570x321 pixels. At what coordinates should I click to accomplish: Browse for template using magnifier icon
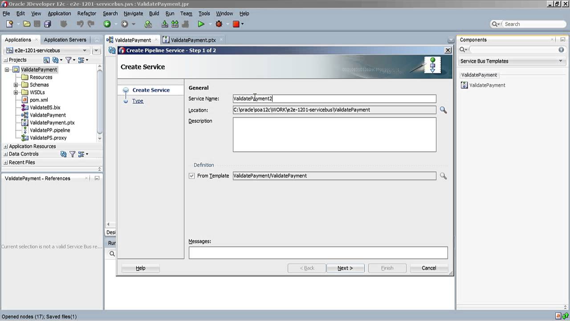click(443, 176)
